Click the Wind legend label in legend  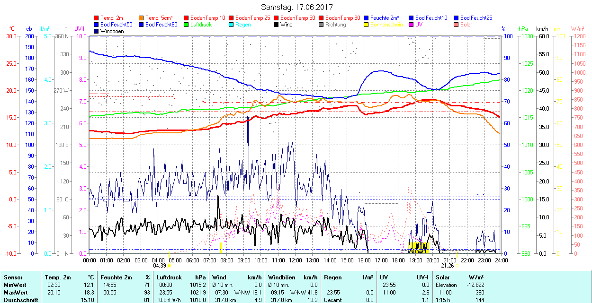pos(286,25)
